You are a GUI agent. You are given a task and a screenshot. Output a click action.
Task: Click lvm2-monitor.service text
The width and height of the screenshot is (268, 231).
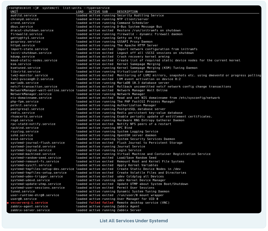pyautogui.click(x=29, y=75)
